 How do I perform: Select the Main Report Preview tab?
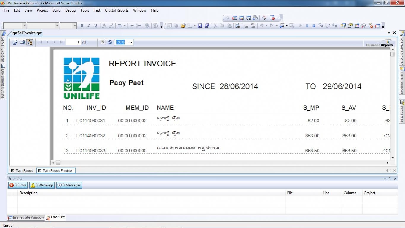pyautogui.click(x=56, y=170)
